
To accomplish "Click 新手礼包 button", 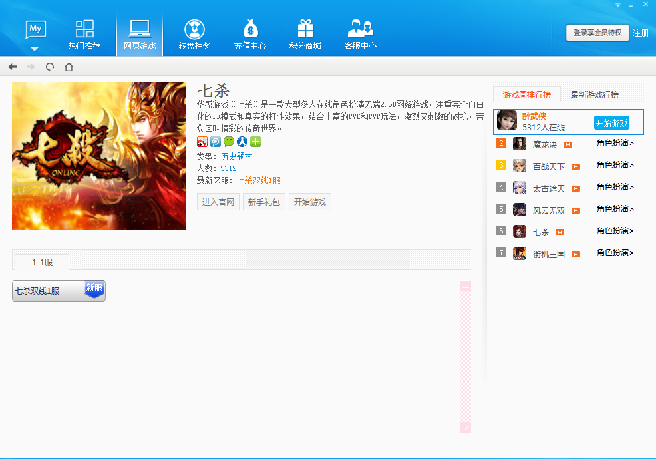I will [264, 202].
